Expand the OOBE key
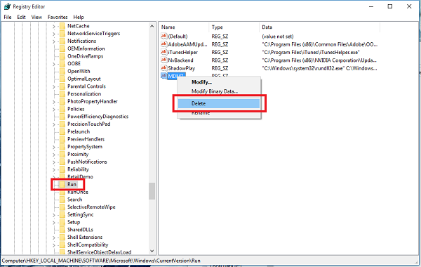The height and width of the screenshot is (267, 421). click(x=54, y=64)
